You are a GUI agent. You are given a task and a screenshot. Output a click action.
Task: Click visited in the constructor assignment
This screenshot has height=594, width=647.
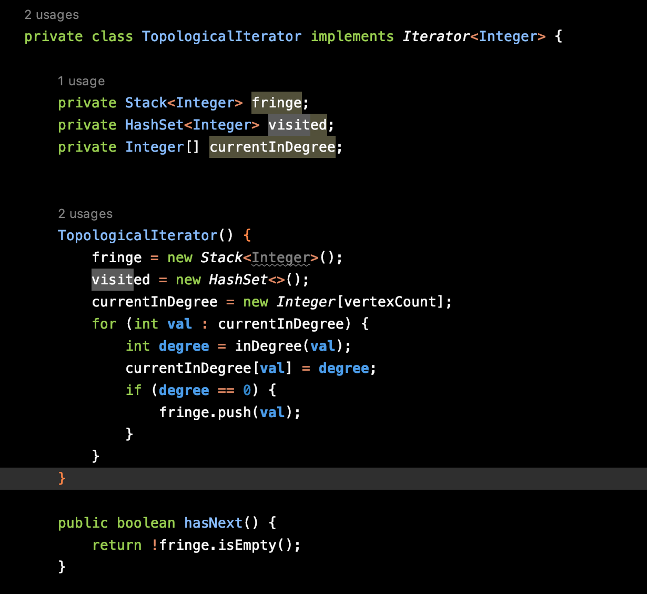(120, 280)
